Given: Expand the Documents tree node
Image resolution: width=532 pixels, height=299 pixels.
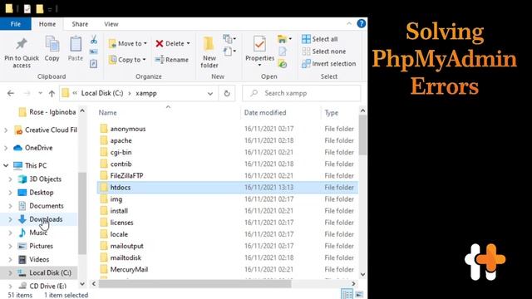Looking at the screenshot, I should [x=10, y=206].
